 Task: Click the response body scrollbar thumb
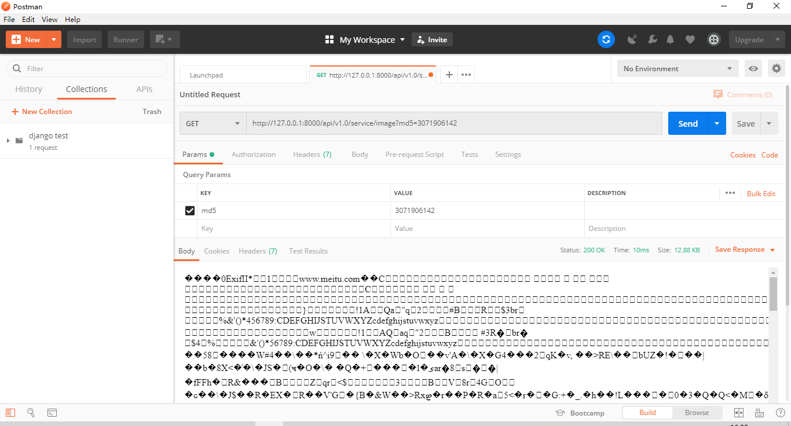(773, 294)
